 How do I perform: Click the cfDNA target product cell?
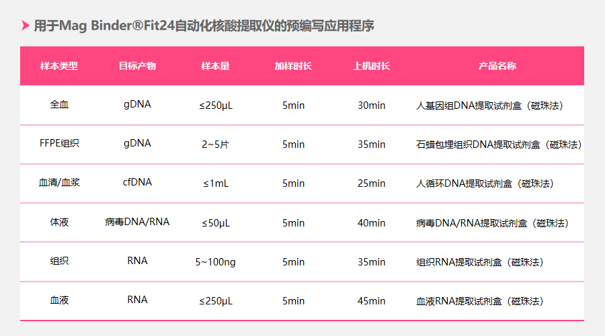[x=137, y=182]
